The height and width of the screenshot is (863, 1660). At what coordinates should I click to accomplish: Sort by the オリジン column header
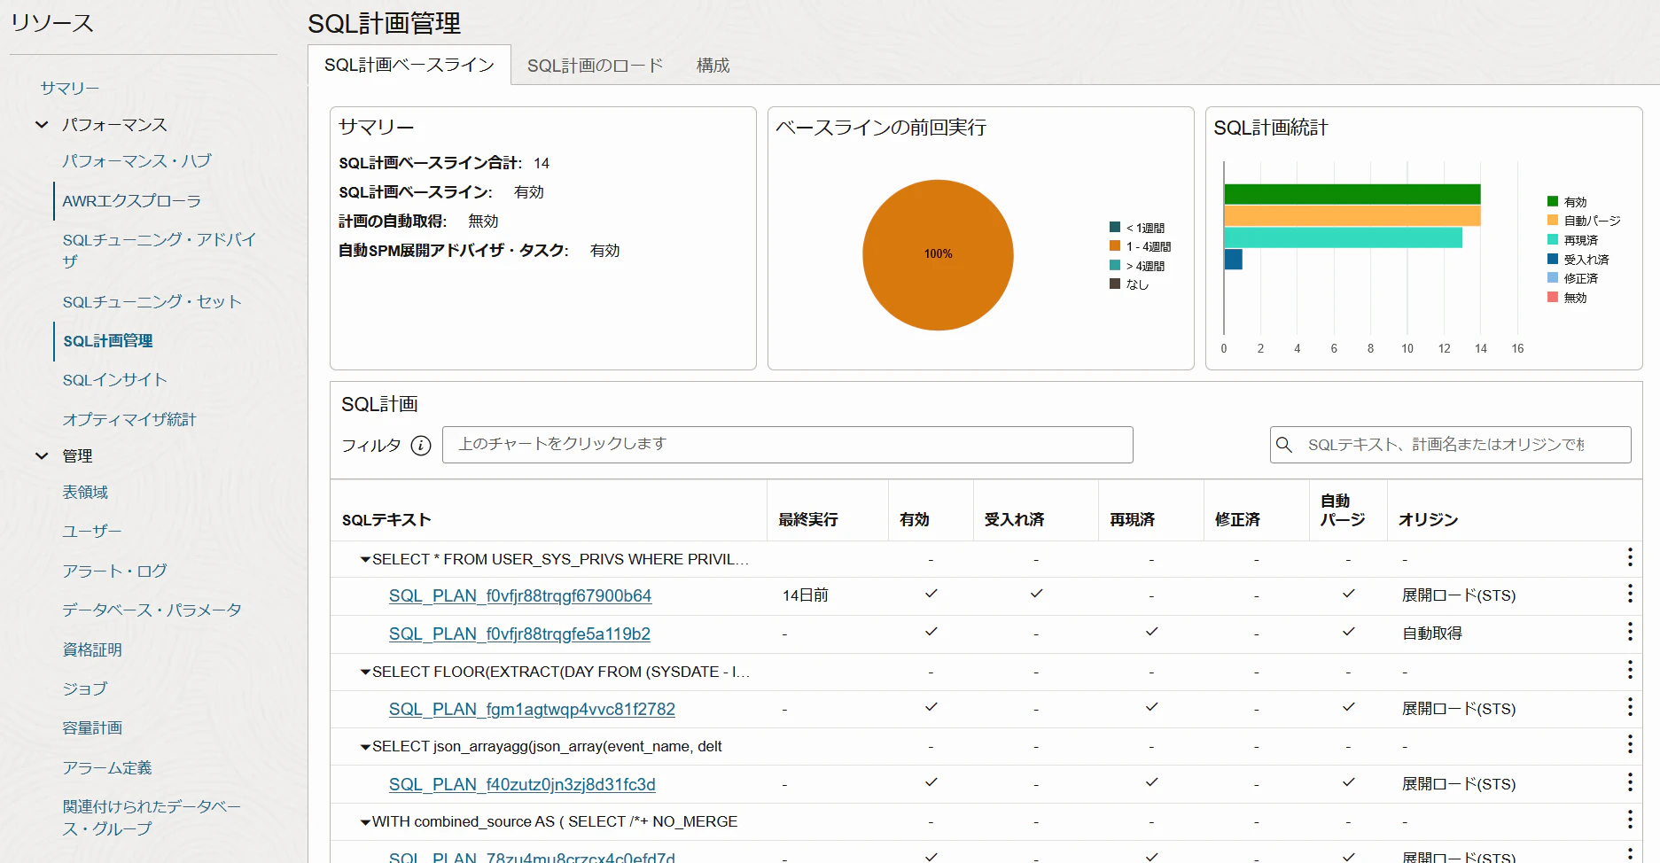[x=1428, y=520]
